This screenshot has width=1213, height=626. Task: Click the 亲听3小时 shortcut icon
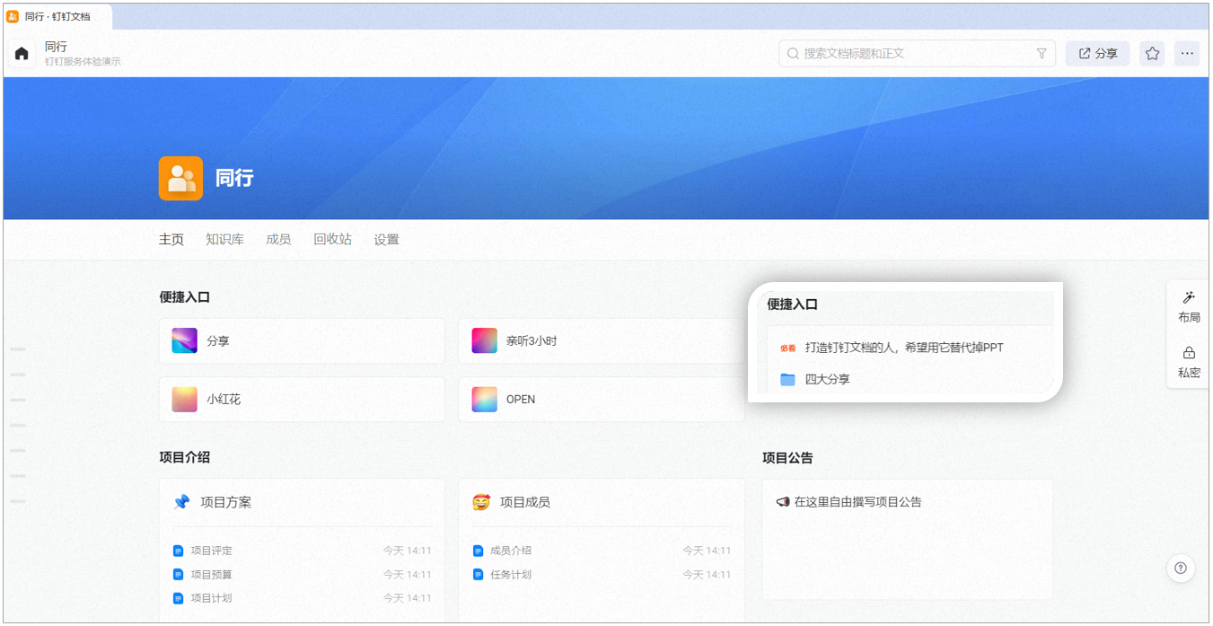[484, 341]
